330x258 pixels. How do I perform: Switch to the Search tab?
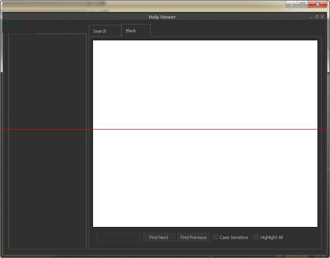[105, 31]
